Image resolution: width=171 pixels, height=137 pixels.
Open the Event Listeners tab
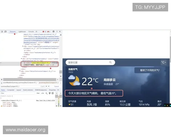click(28, 90)
